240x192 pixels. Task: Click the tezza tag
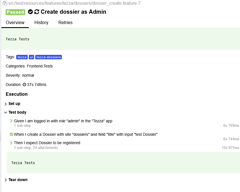pyautogui.click(x=22, y=57)
